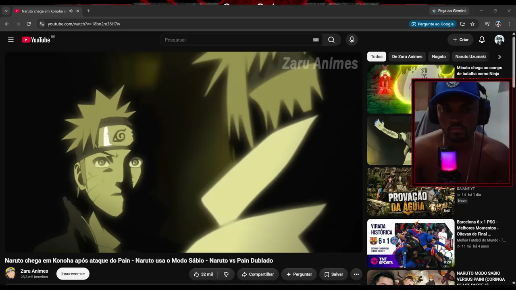Save video with Salvar button
The image size is (516, 290).
[x=334, y=274]
